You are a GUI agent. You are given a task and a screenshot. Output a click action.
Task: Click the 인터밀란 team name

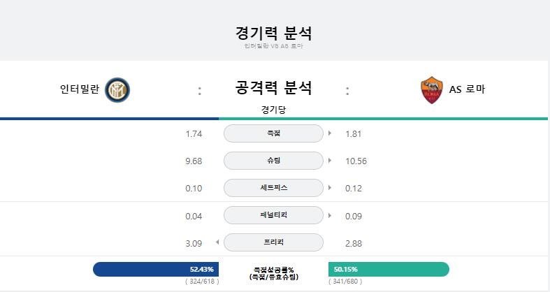tap(80, 89)
